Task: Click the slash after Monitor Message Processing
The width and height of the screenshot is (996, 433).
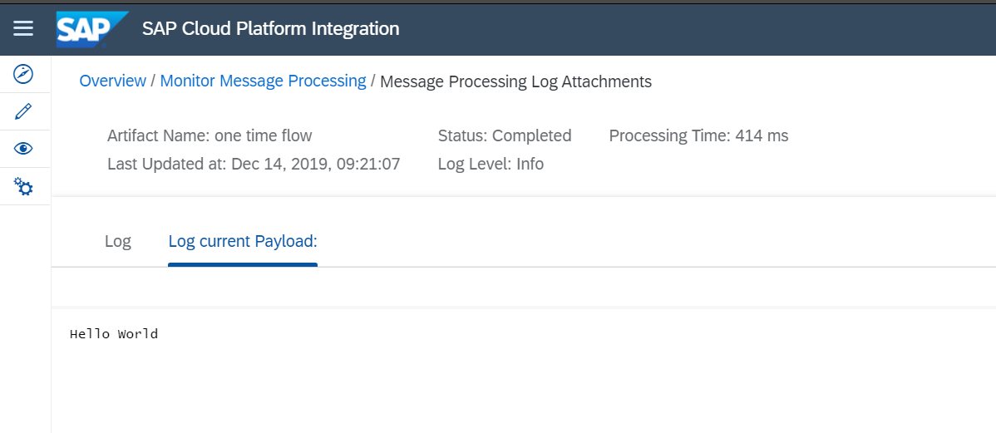Action: point(373,81)
